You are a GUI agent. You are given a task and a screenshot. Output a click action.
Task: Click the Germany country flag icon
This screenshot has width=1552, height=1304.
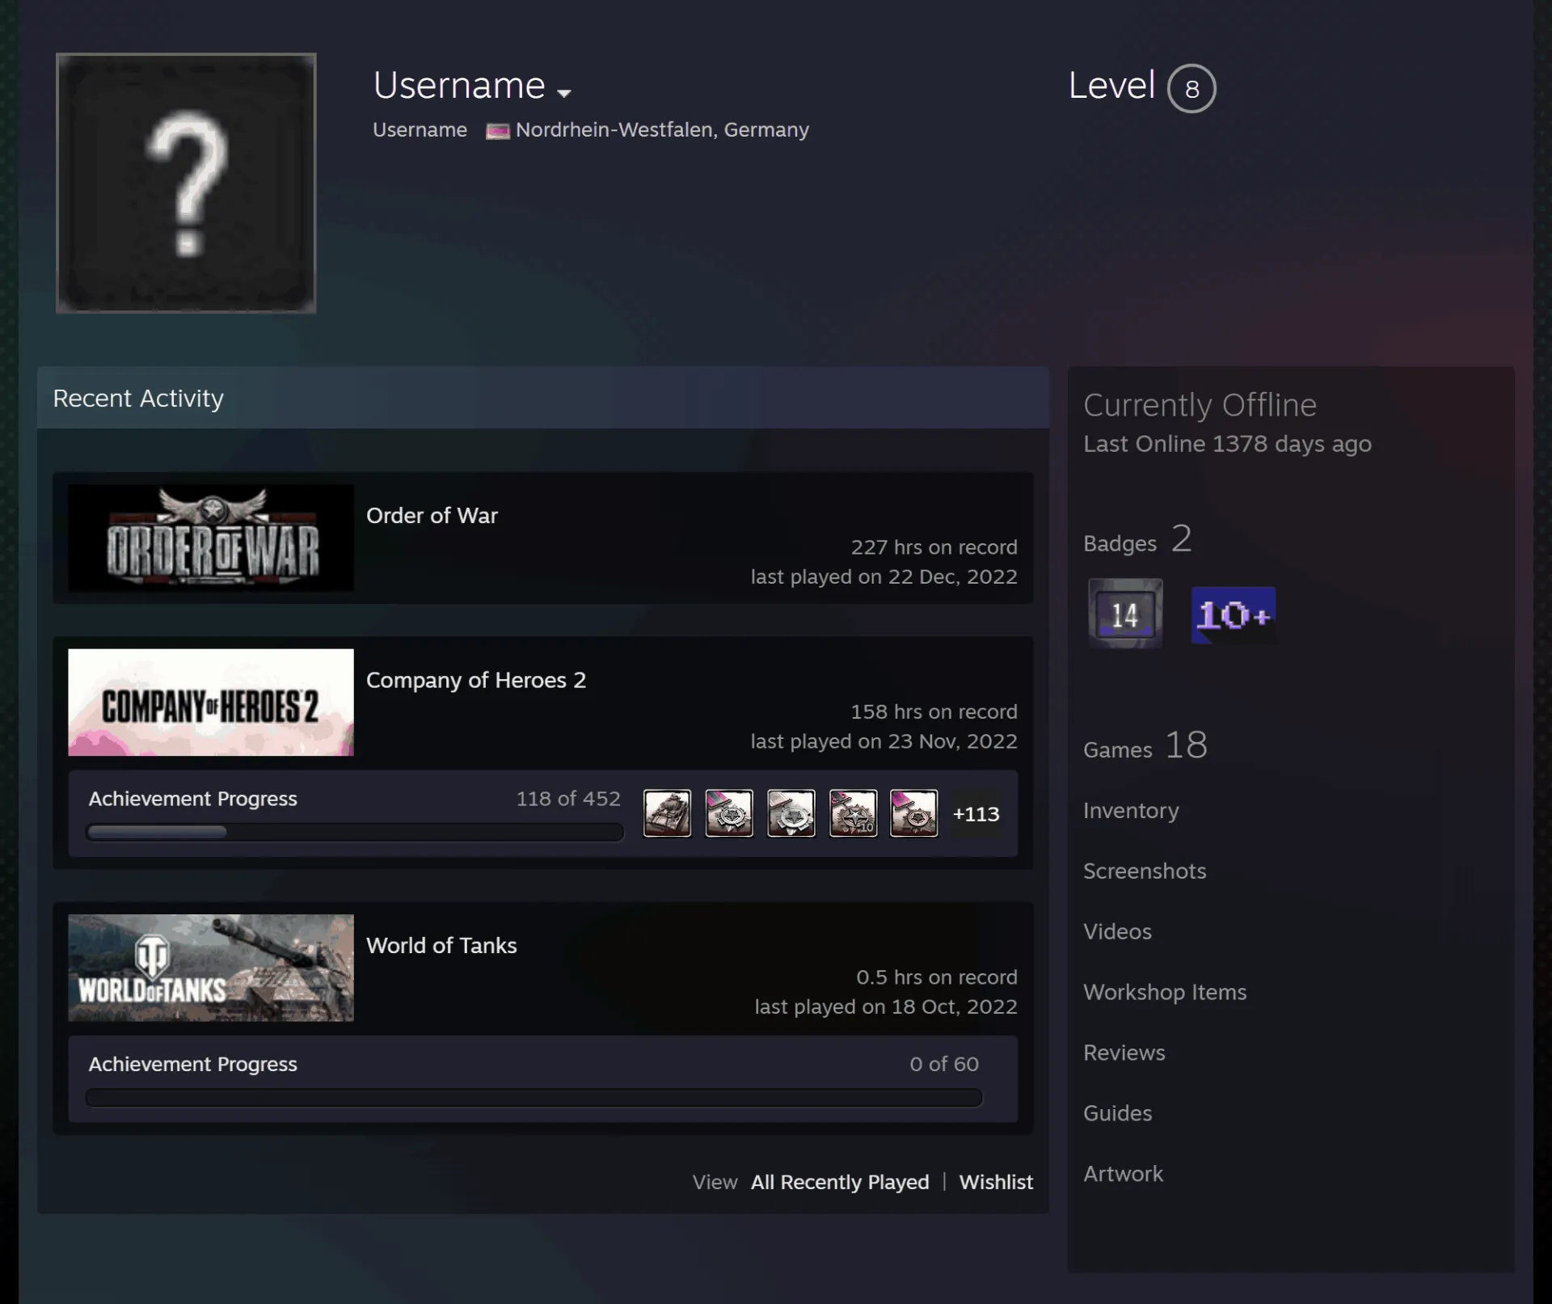[x=497, y=131]
